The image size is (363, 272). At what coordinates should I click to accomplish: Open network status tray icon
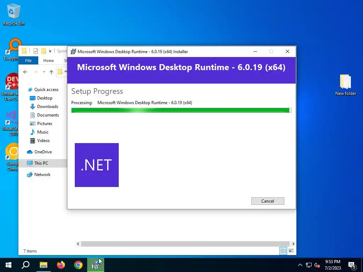tap(309, 265)
